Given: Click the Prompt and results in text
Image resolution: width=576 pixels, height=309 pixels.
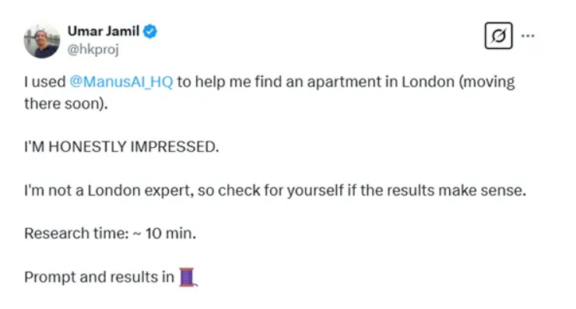Looking at the screenshot, I should click(99, 277).
